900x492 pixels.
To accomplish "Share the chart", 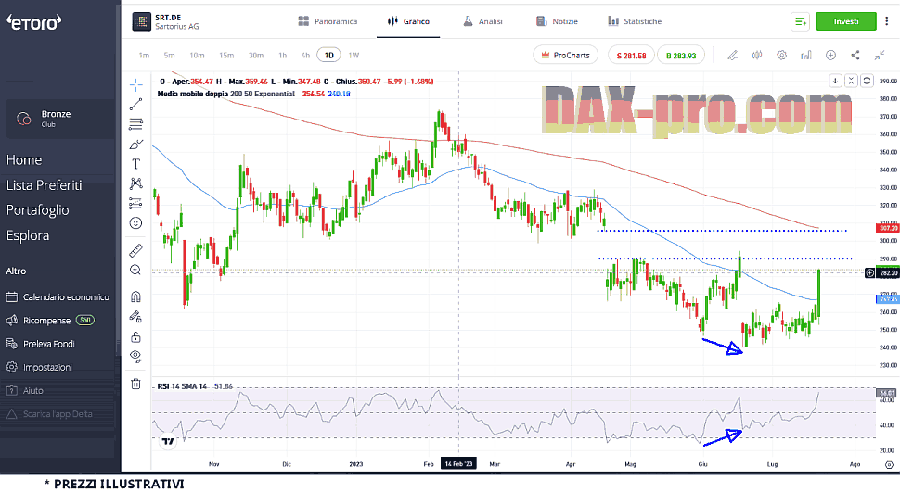I will [x=855, y=55].
